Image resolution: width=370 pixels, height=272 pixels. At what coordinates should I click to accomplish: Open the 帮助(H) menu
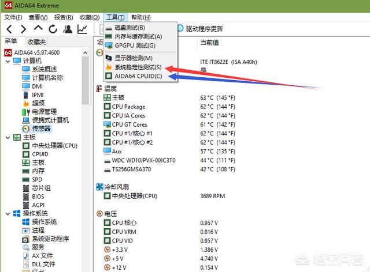[141, 17]
